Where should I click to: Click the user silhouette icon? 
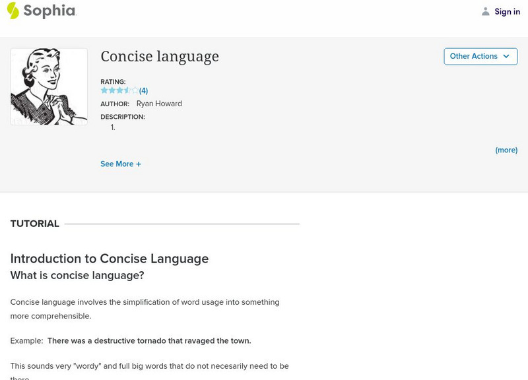point(486,11)
